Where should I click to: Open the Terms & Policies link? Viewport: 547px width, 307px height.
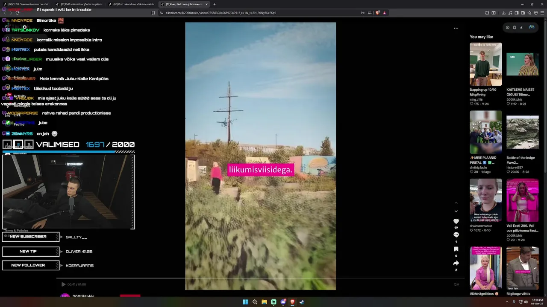(16, 231)
